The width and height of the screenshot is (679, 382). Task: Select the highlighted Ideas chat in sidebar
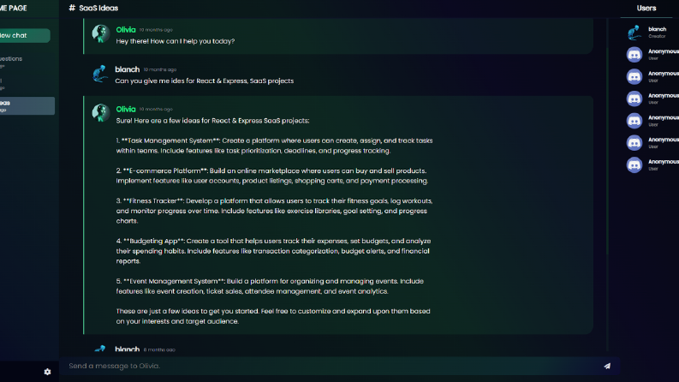point(27,105)
